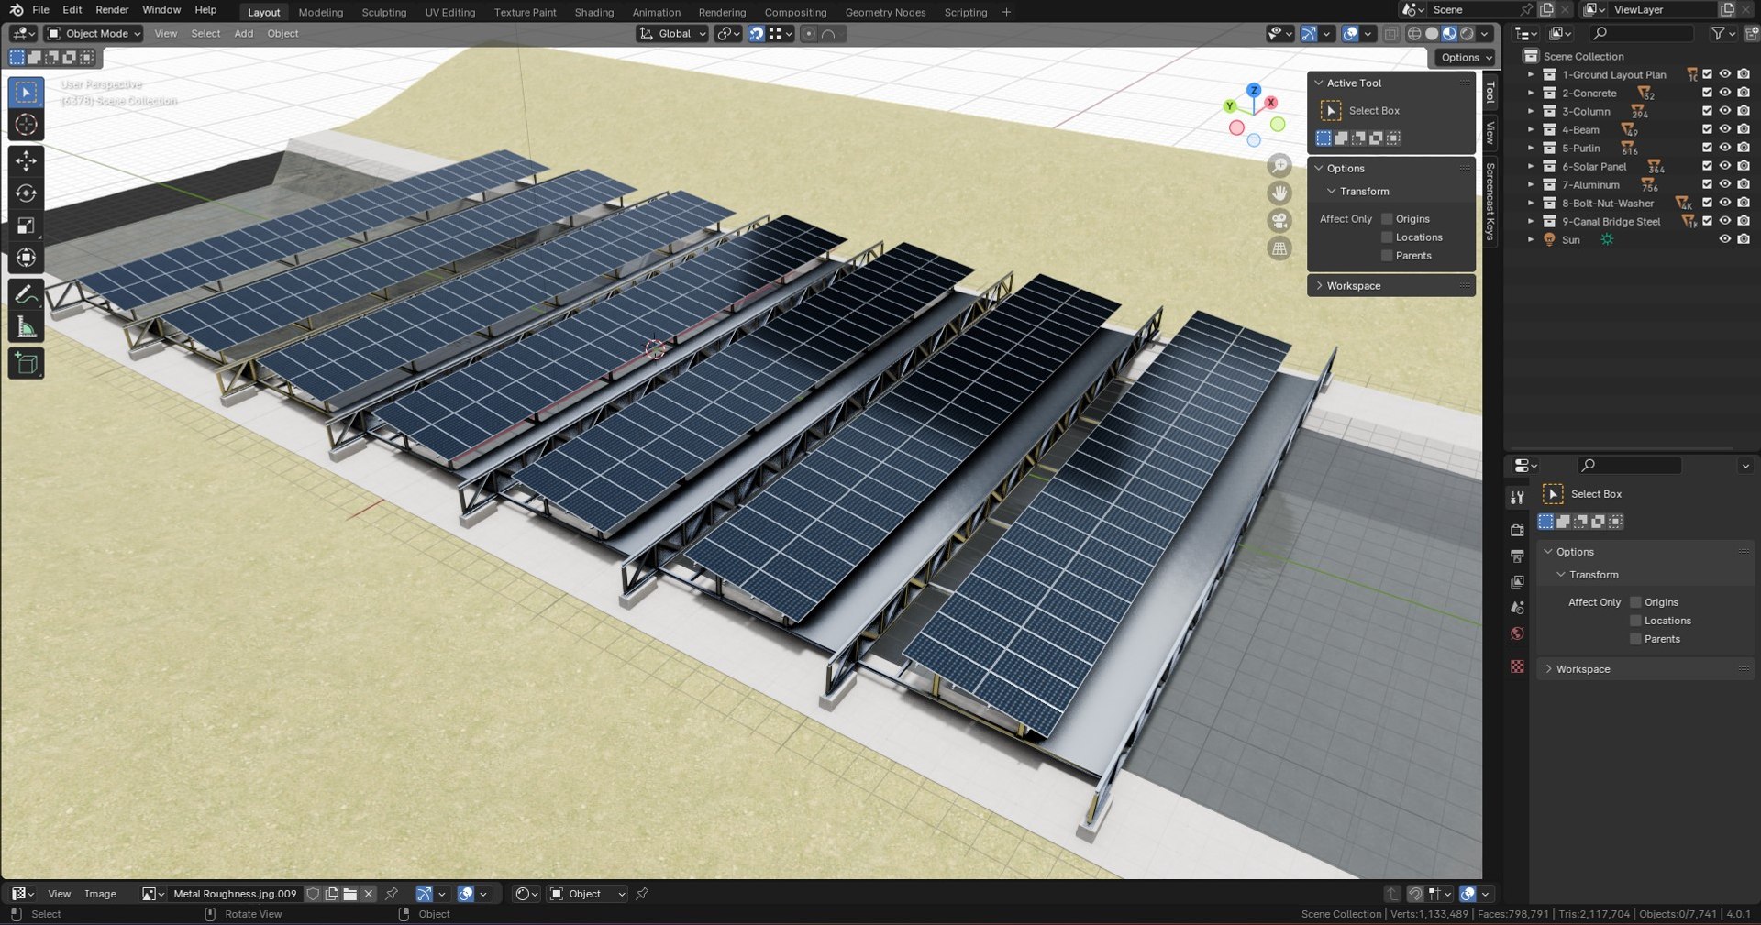Disable rendering for the Sun object
This screenshot has width=1761, height=925.
coord(1744,239)
